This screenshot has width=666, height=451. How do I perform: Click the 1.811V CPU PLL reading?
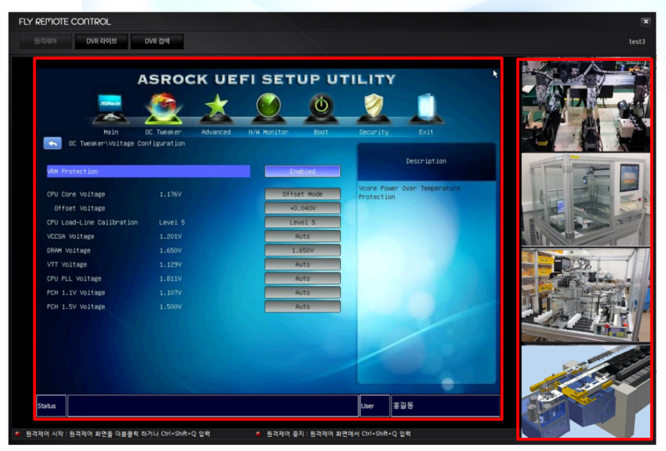(170, 278)
